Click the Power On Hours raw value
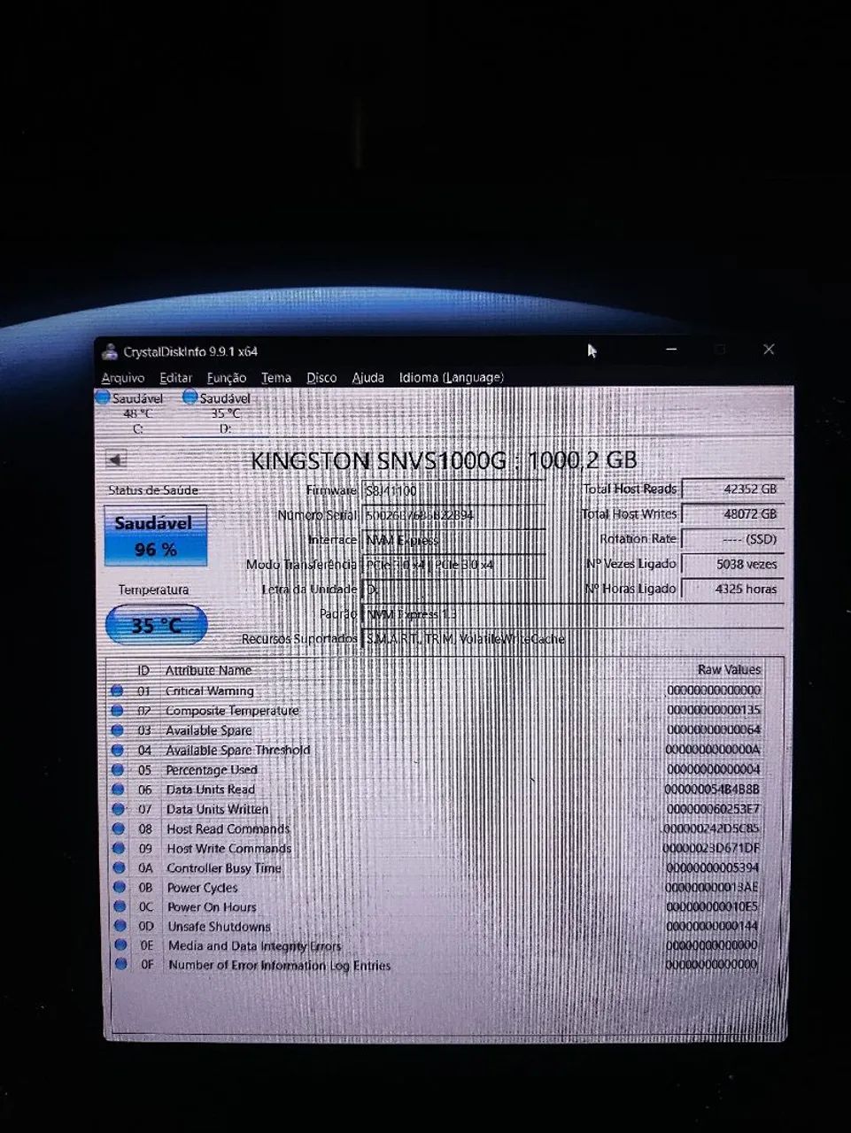 [711, 907]
